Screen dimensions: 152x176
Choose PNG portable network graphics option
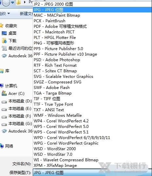pyautogui.click(x=92, y=43)
